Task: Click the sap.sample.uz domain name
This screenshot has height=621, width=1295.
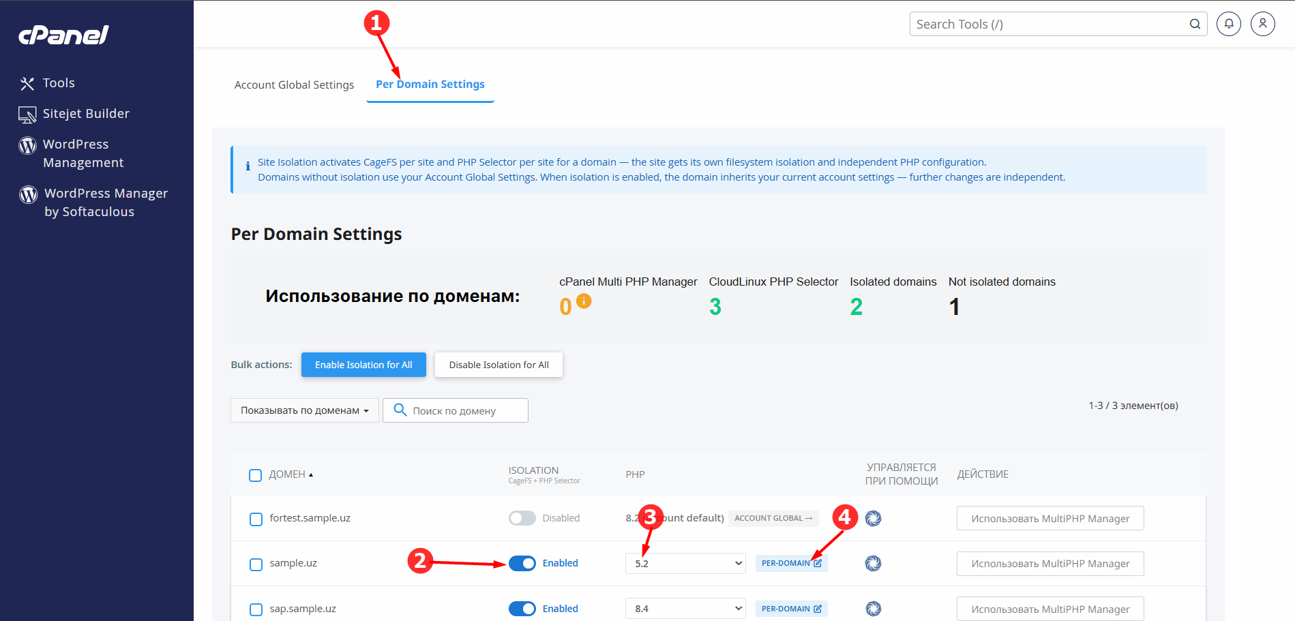Action: click(303, 609)
